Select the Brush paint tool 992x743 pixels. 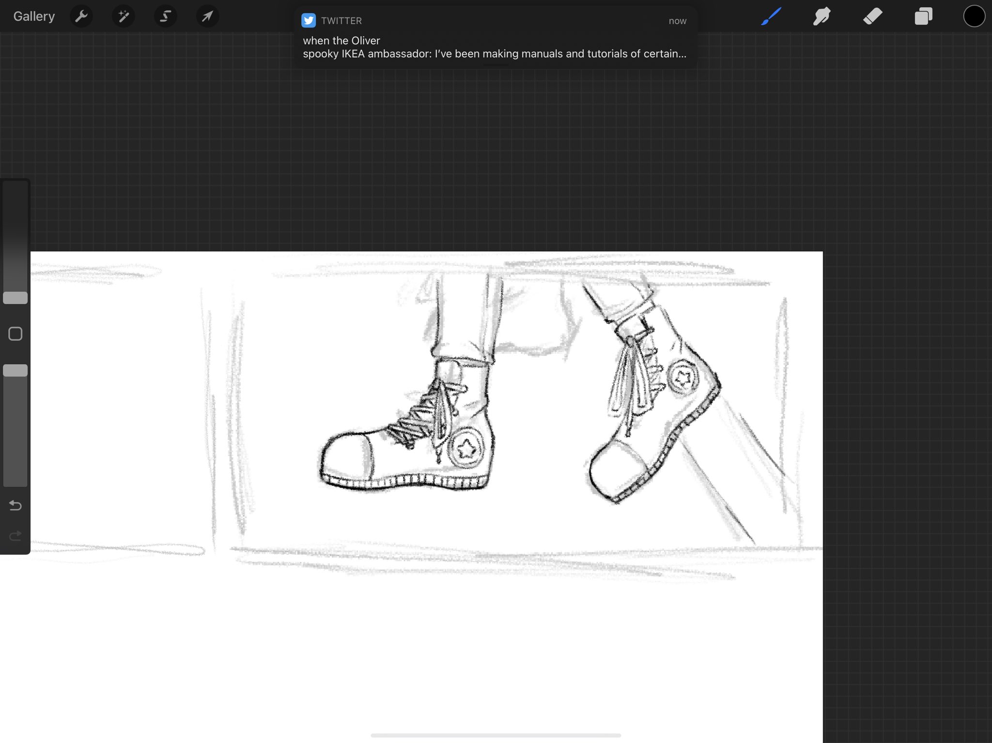tap(771, 16)
